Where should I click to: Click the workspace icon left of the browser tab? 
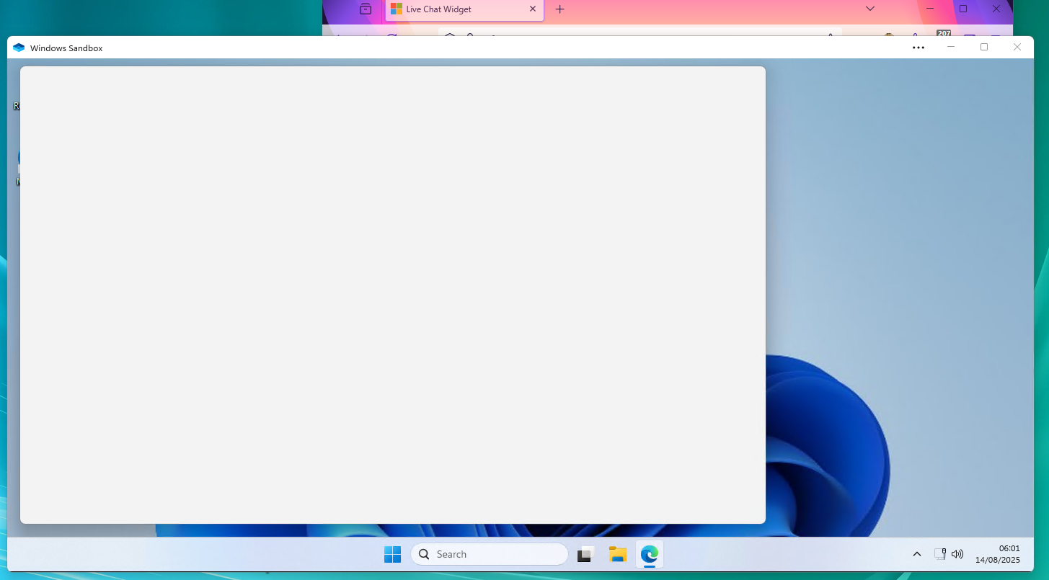pyautogui.click(x=365, y=9)
